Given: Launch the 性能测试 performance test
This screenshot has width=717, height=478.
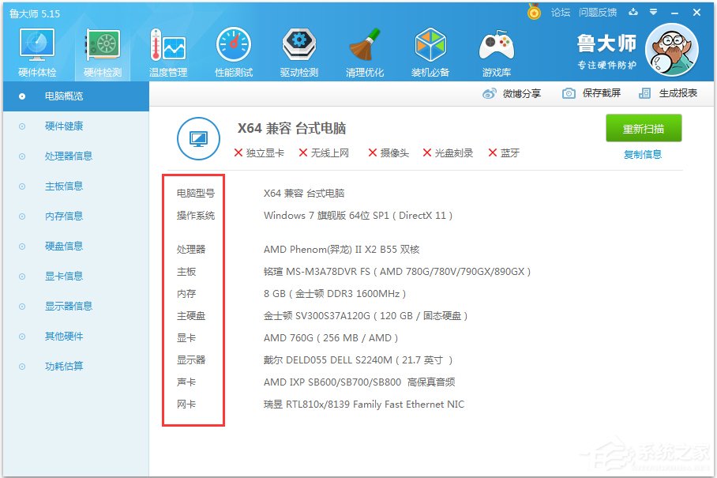Looking at the screenshot, I should pyautogui.click(x=234, y=49).
